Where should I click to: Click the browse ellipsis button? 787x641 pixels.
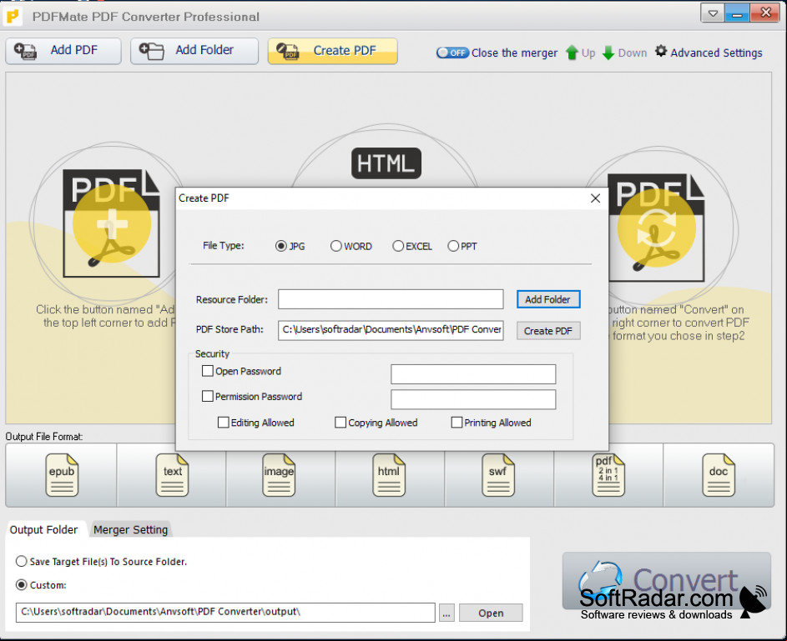pos(446,613)
